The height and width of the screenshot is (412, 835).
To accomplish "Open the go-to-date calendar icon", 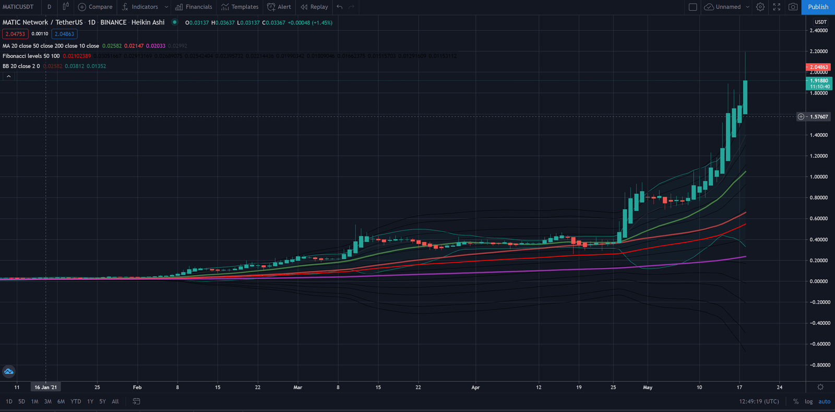I will [136, 402].
